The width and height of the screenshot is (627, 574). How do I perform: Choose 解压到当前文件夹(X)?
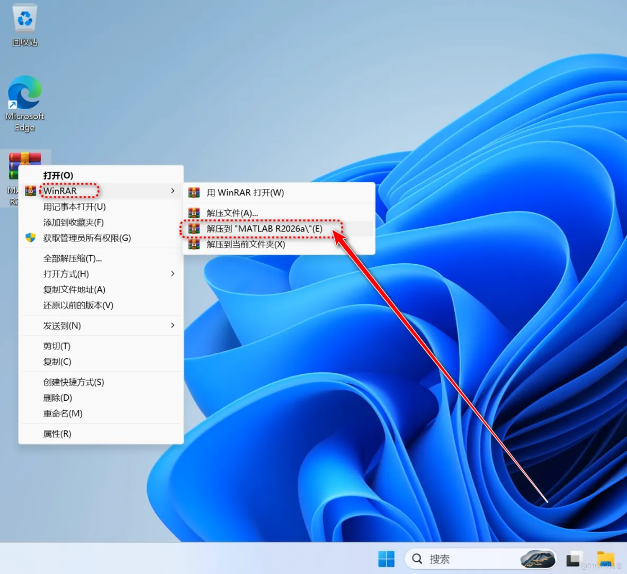point(279,244)
